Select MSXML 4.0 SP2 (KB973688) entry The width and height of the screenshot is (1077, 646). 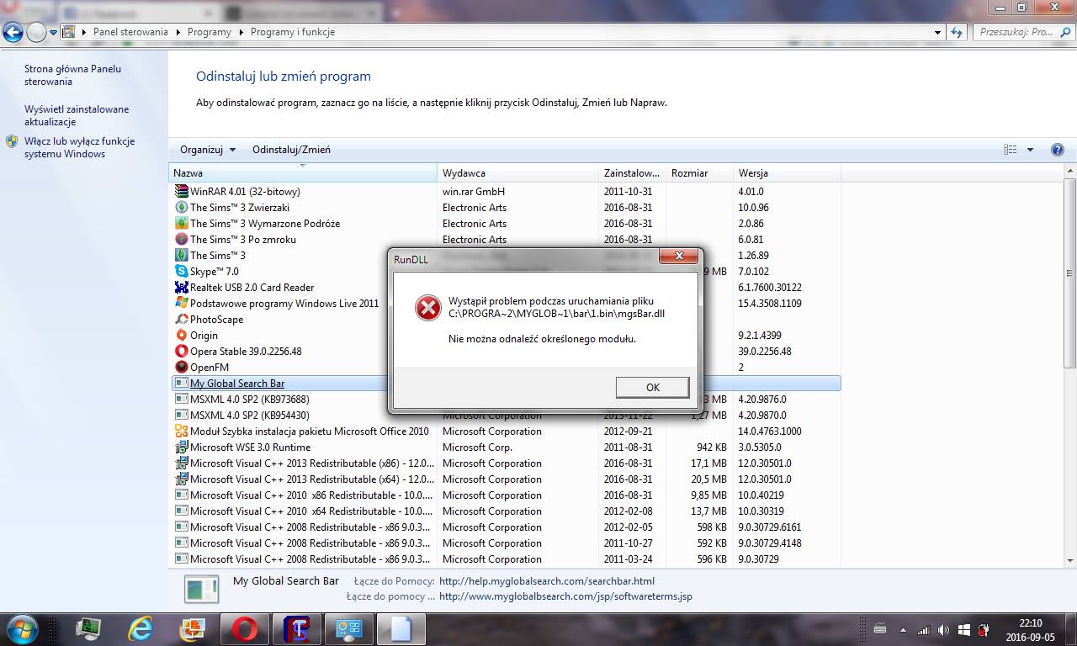pyautogui.click(x=249, y=400)
